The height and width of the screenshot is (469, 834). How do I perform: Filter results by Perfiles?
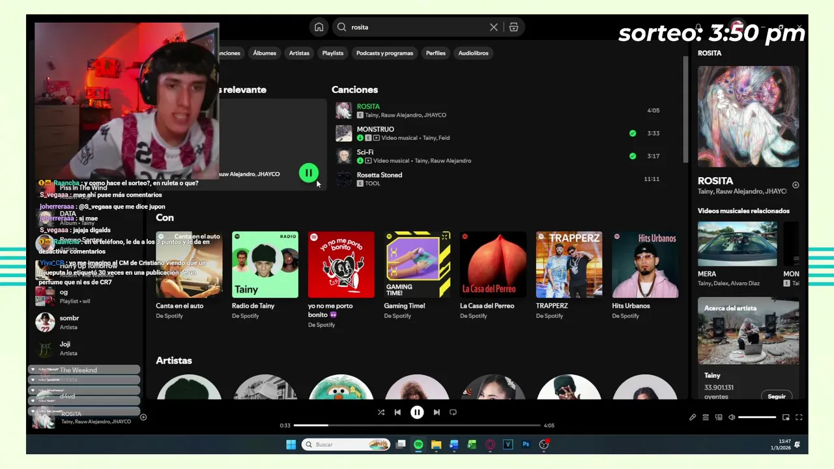click(x=436, y=53)
